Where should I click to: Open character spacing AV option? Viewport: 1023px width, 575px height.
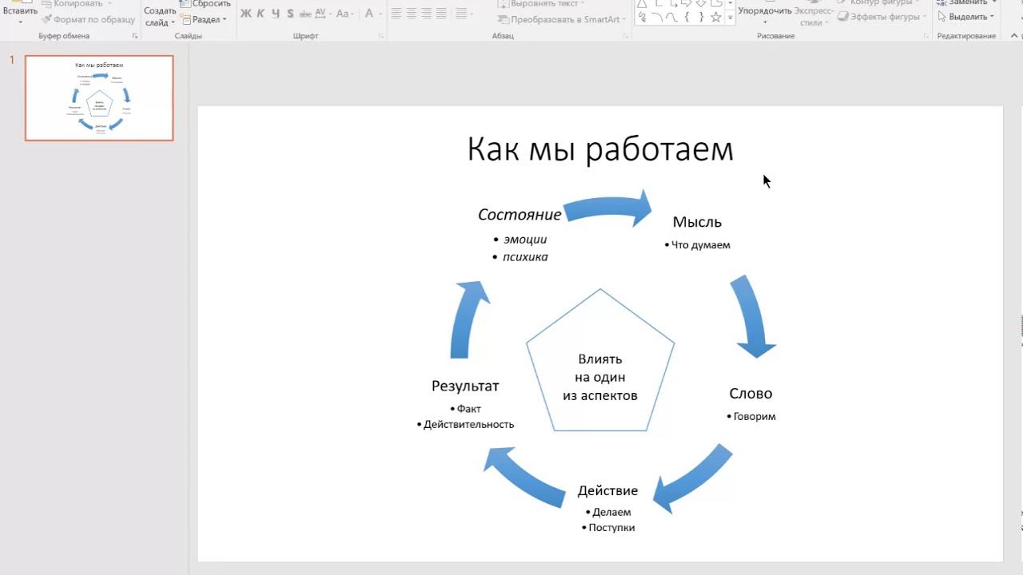323,14
